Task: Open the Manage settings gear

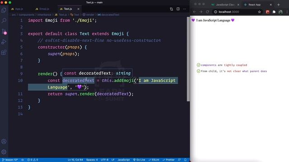Action: tap(4, 152)
